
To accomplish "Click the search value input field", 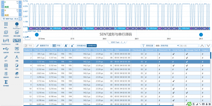I will [189, 46].
